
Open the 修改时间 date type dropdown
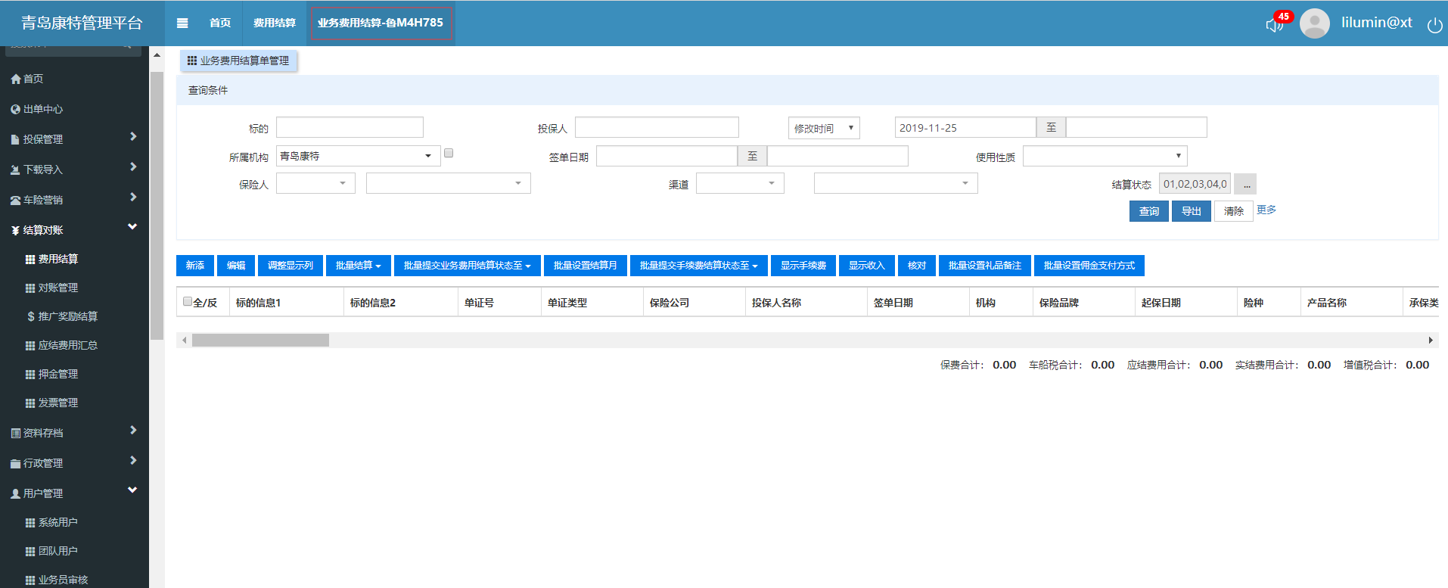coord(824,128)
